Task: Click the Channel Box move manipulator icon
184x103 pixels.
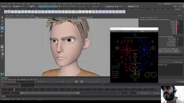Action: pyautogui.click(x=178, y=15)
